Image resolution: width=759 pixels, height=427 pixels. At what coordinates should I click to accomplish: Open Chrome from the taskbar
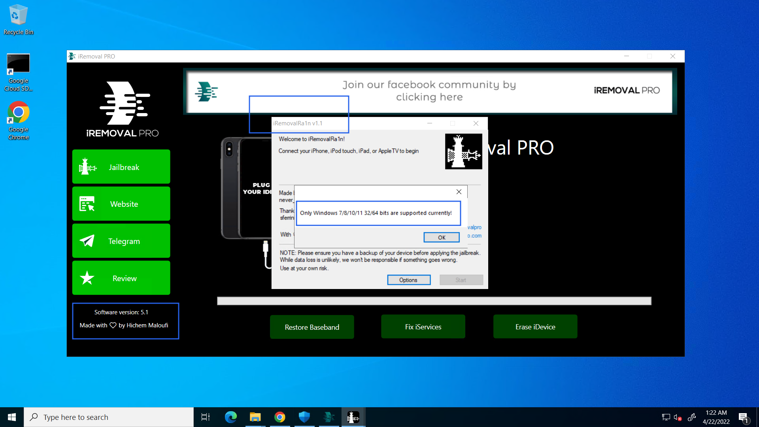click(x=279, y=417)
